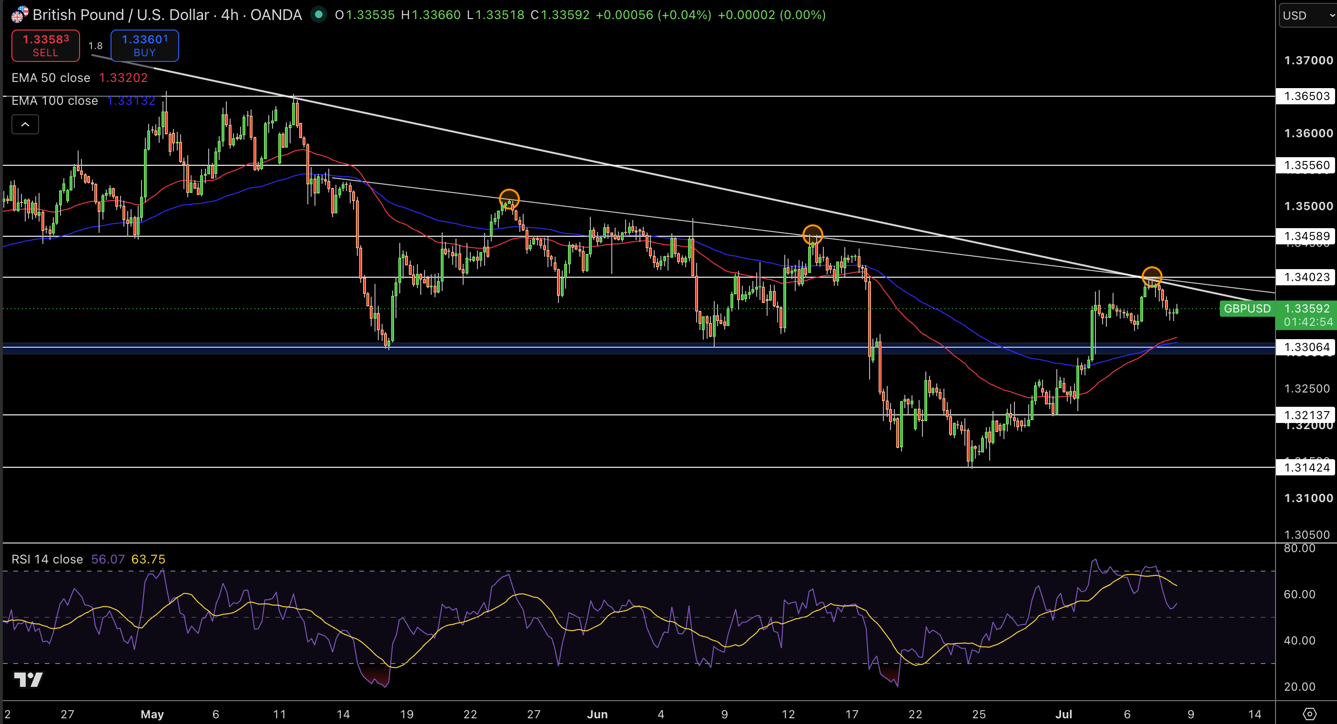Click the 1.36503 horizontal line price label
The image size is (1337, 724).
1306,96
